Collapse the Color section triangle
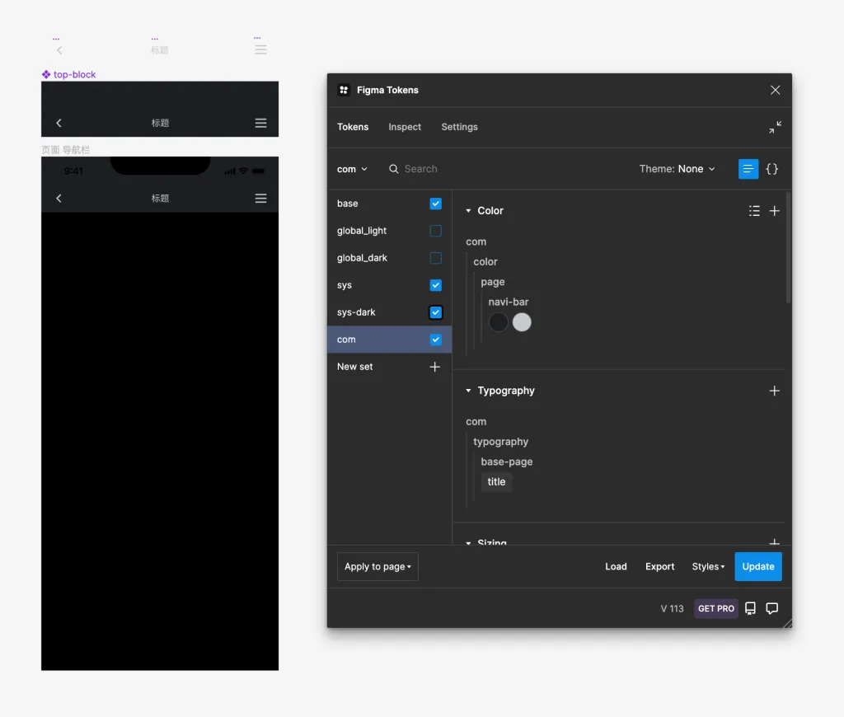 (x=468, y=211)
